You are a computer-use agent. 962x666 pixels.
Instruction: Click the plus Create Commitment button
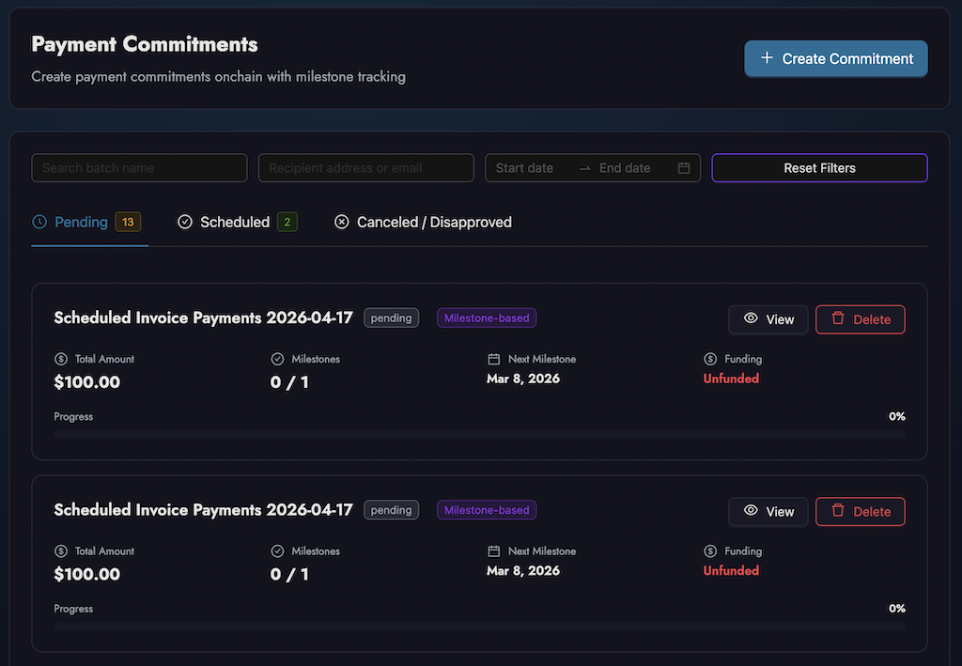click(835, 59)
